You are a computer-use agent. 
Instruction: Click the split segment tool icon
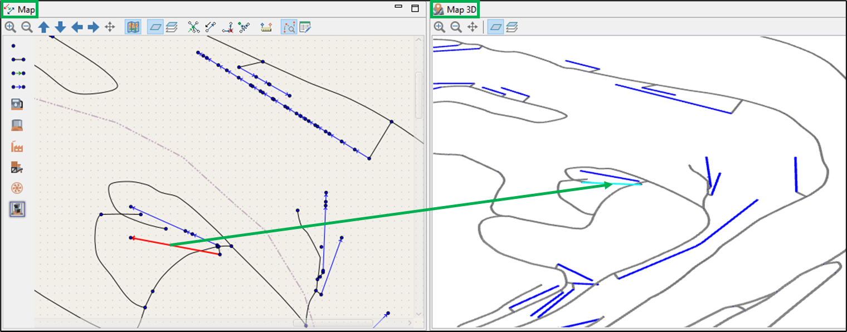(244, 27)
